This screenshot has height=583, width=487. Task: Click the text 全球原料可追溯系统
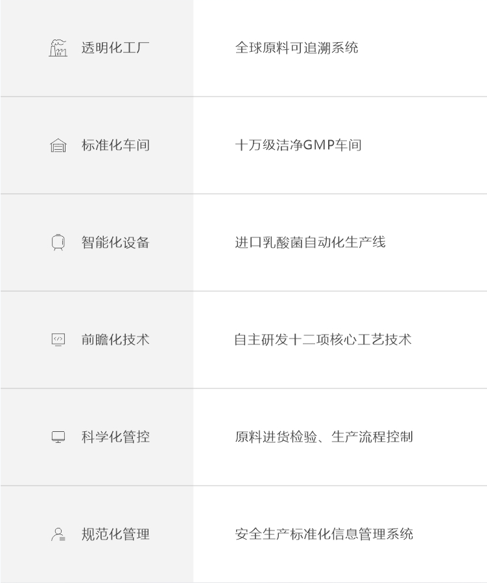click(296, 48)
